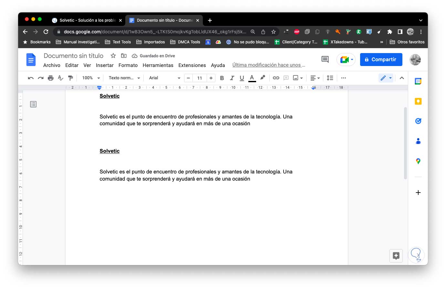Open line and paragraph spacing options
The height and width of the screenshot is (289, 446).
(x=330, y=78)
